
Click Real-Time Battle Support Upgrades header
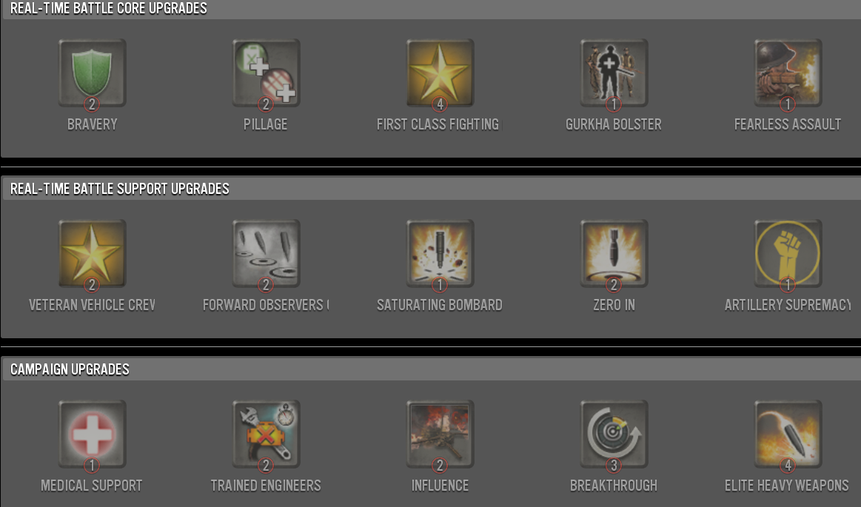pos(431,189)
